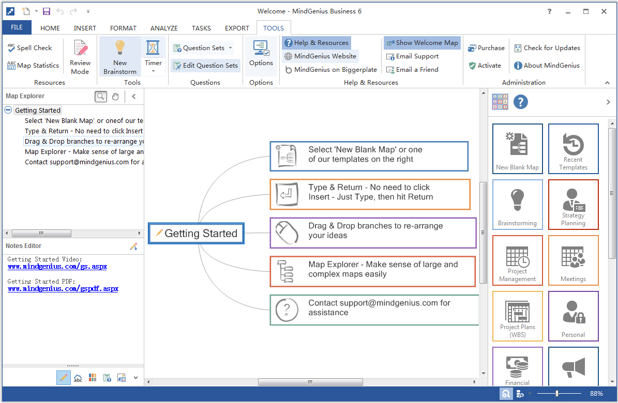
Task: Toggle the Notes pencil pane button at bottom left
Action: coord(64,378)
